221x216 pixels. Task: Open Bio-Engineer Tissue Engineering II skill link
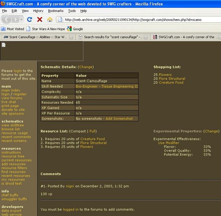107,86
